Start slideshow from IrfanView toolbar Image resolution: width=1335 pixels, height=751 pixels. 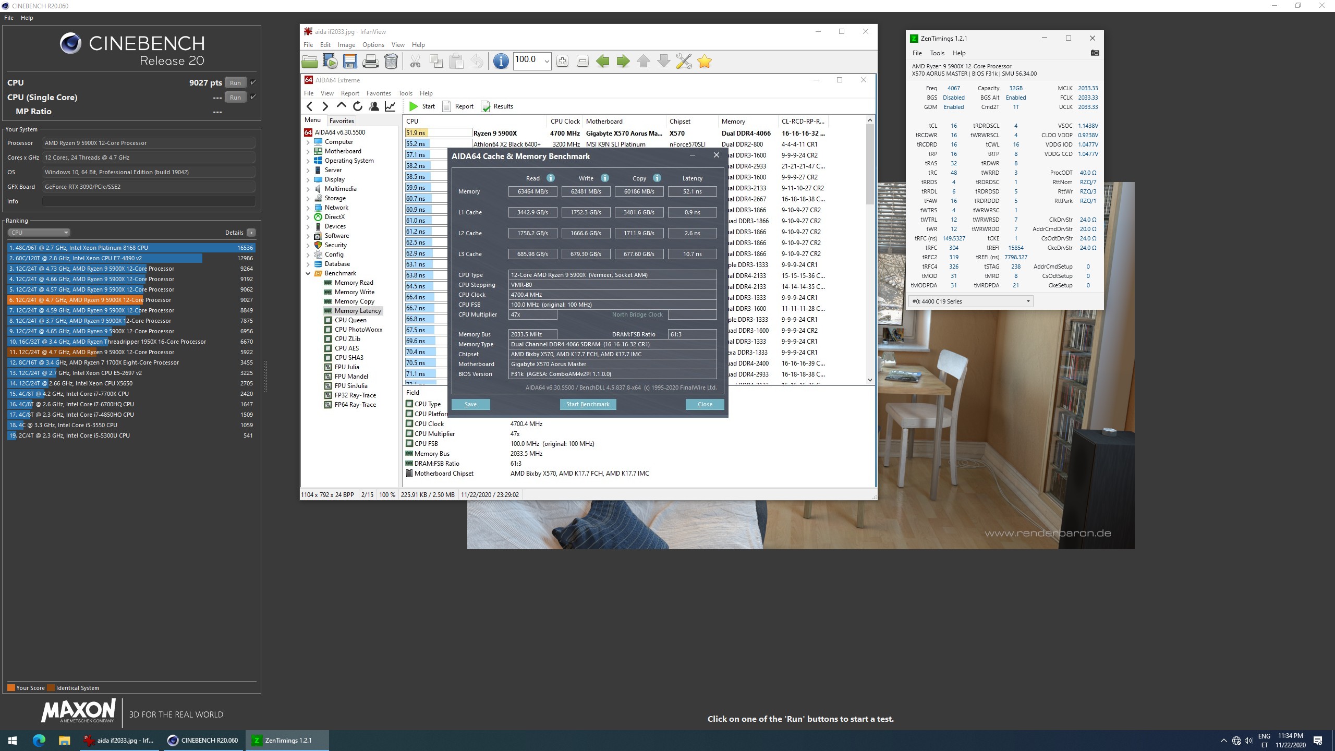(x=330, y=62)
